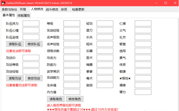
Task: Click the 福缘 input field
Action: click(x=143, y=85)
